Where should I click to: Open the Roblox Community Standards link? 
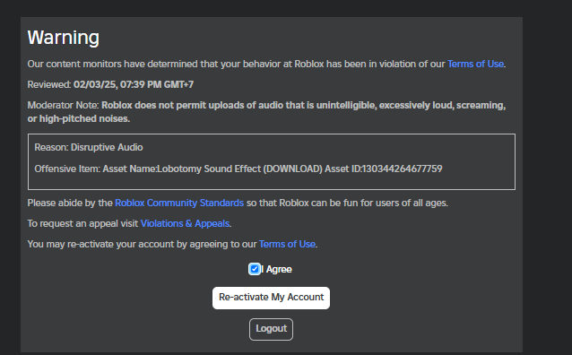pyautogui.click(x=179, y=203)
